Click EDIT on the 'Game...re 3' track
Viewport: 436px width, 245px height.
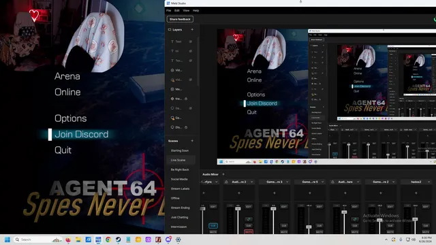[x=284, y=207]
